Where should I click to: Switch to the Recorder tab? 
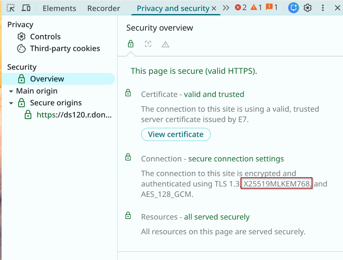pos(104,8)
